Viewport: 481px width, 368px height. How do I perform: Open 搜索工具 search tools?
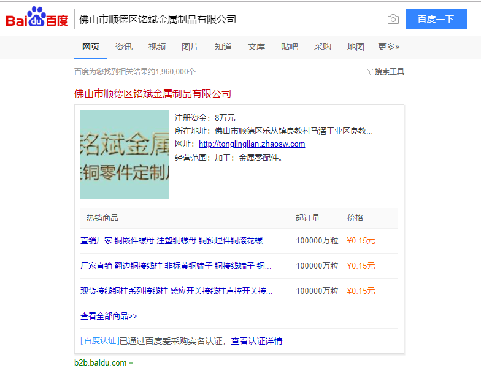click(x=389, y=72)
